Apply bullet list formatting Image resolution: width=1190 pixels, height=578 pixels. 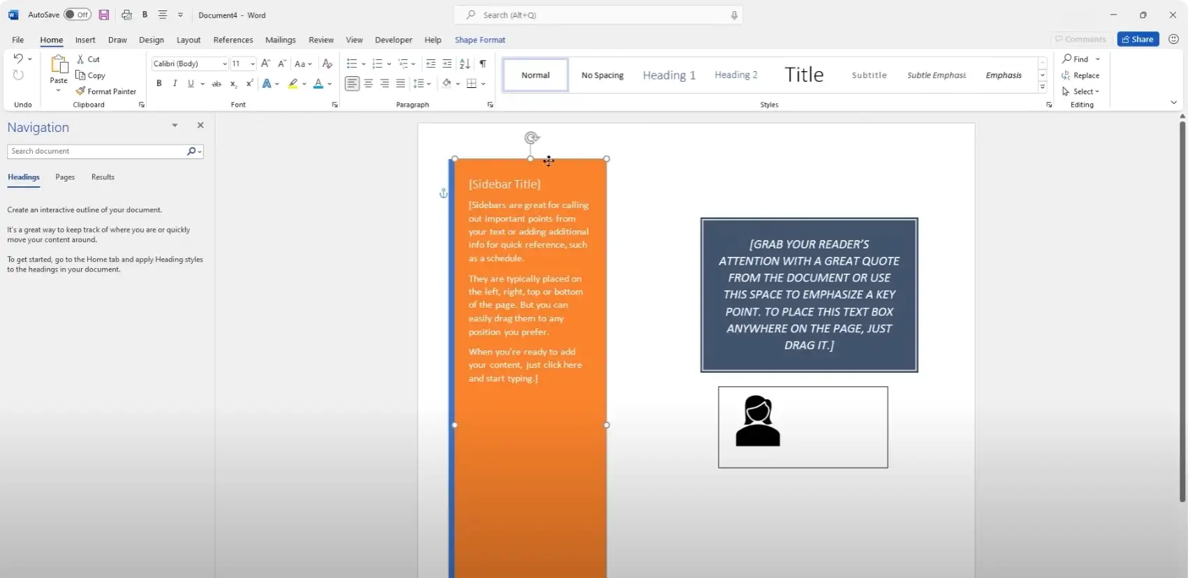[352, 64]
